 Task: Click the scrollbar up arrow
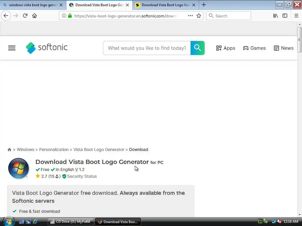tap(300, 24)
